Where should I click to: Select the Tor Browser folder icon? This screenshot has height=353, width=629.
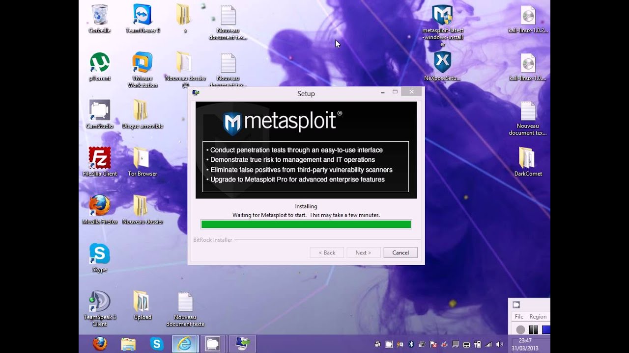coord(143,162)
